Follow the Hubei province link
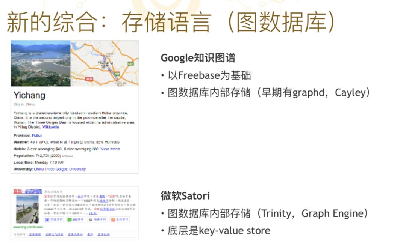This screenshot has width=406, height=242. tap(36, 135)
